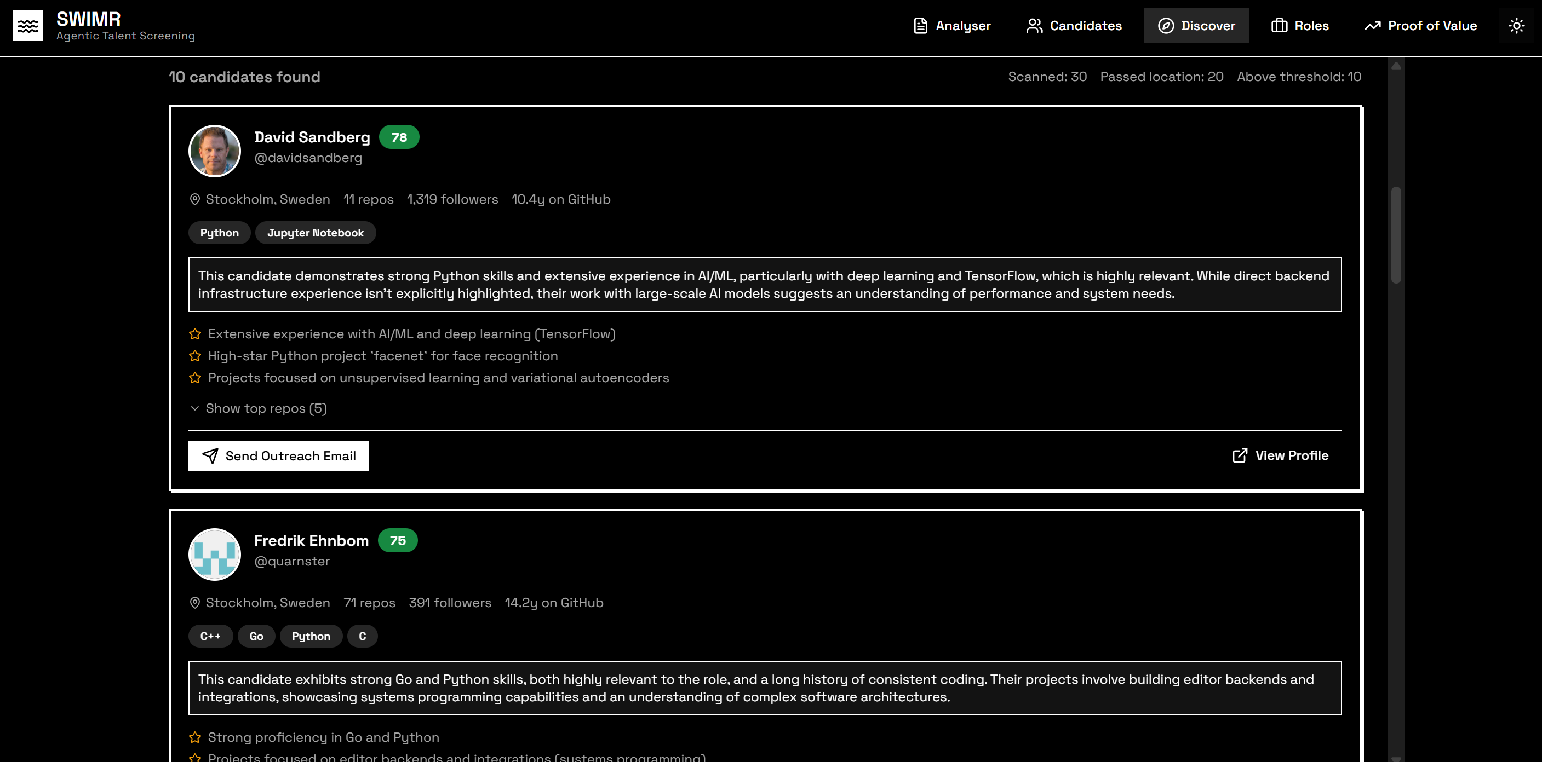
Task: Open the Roles section
Action: click(1299, 26)
